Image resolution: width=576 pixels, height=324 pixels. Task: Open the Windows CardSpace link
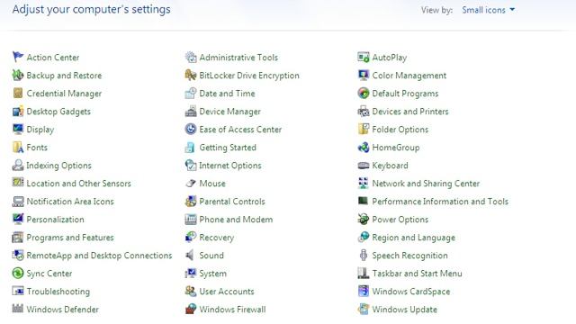411,292
